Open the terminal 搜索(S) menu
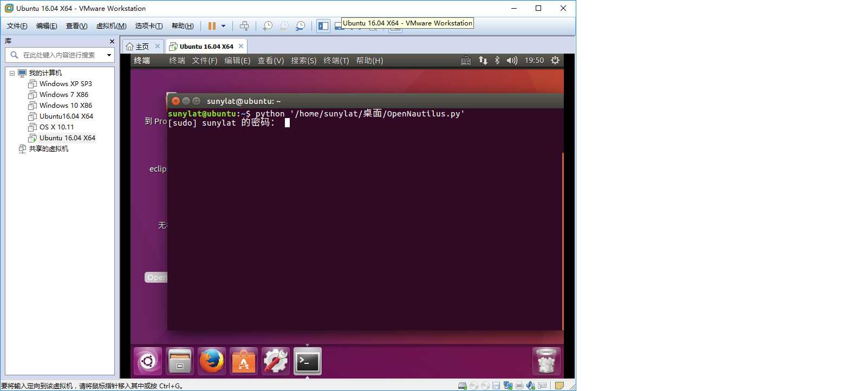The image size is (852, 391). [x=304, y=61]
